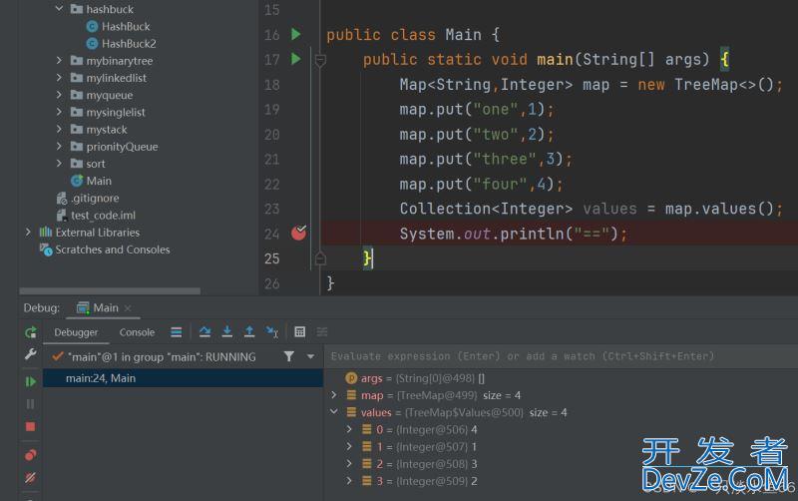798x501 pixels.
Task: Click the Trace Current Stream Chain icon
Action: click(322, 332)
